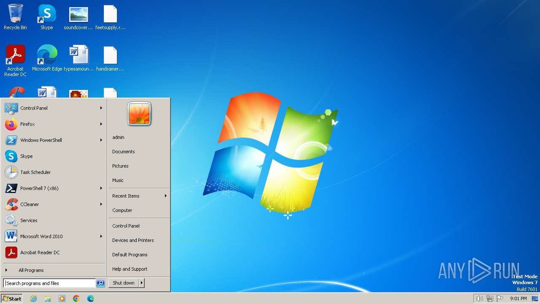Open Windows PowerShell from Start menu

tap(54, 140)
